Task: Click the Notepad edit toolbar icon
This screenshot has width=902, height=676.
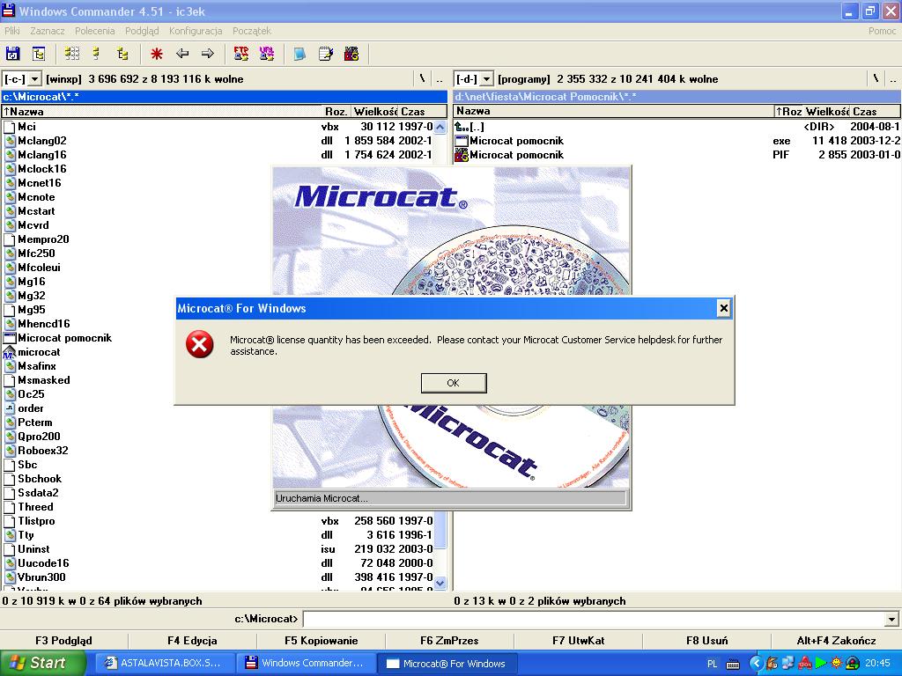Action: [x=326, y=54]
